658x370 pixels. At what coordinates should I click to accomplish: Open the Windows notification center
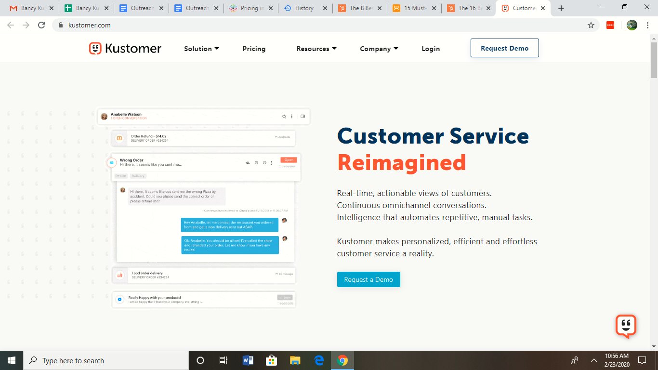(x=642, y=360)
